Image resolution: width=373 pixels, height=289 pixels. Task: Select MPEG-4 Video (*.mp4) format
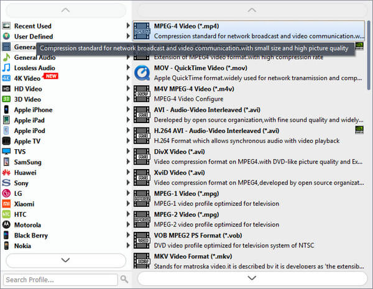click(249, 31)
